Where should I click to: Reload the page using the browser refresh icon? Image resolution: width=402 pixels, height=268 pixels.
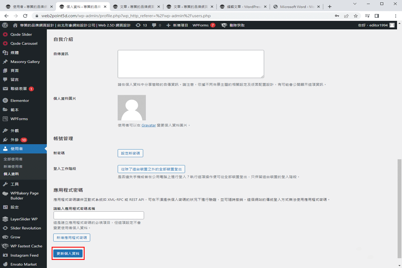(25, 16)
